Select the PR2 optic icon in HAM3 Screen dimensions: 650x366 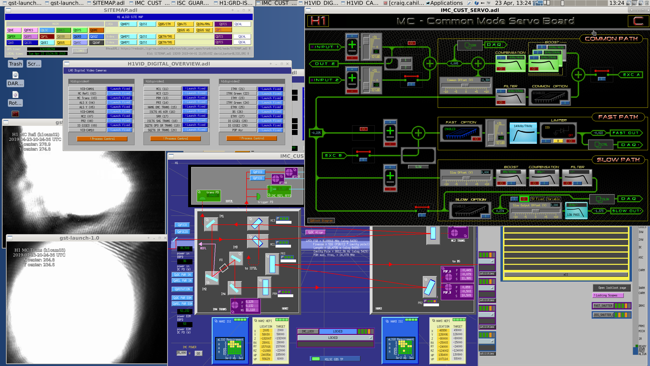click(430, 287)
